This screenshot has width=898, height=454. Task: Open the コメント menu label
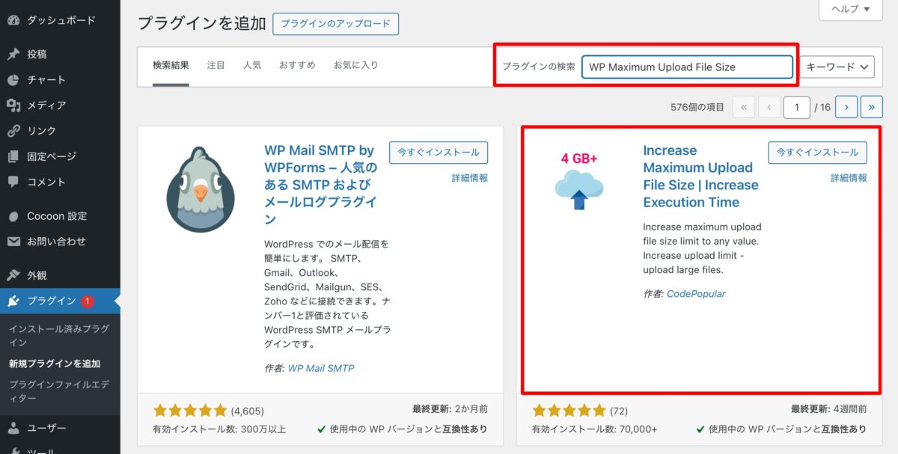click(x=46, y=182)
